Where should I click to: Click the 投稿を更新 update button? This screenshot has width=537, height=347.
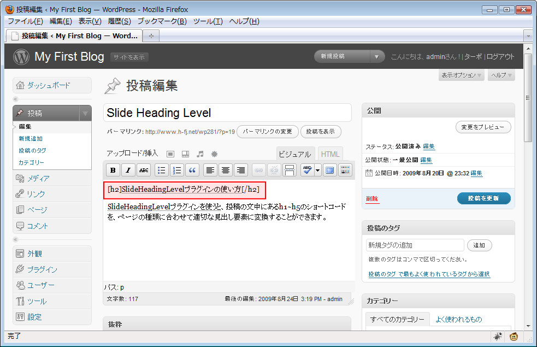click(483, 198)
